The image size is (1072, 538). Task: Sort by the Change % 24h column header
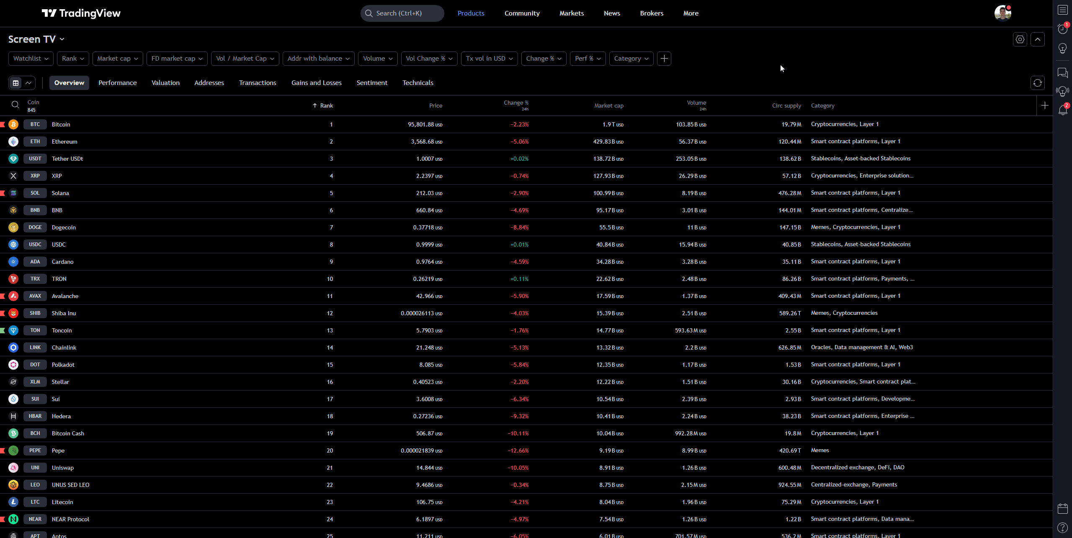(x=516, y=105)
